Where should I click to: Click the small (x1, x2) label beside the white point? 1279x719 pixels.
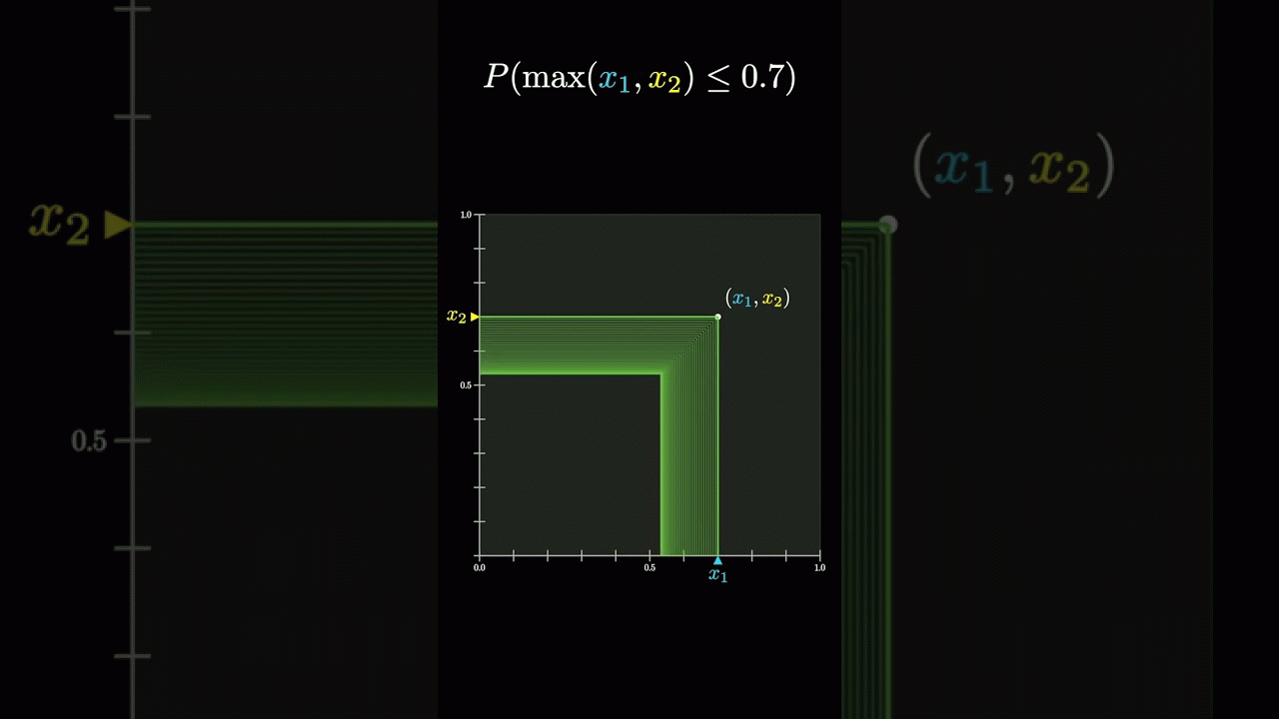757,298
